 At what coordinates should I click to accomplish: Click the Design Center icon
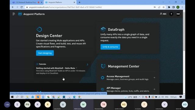[x=39, y=29]
